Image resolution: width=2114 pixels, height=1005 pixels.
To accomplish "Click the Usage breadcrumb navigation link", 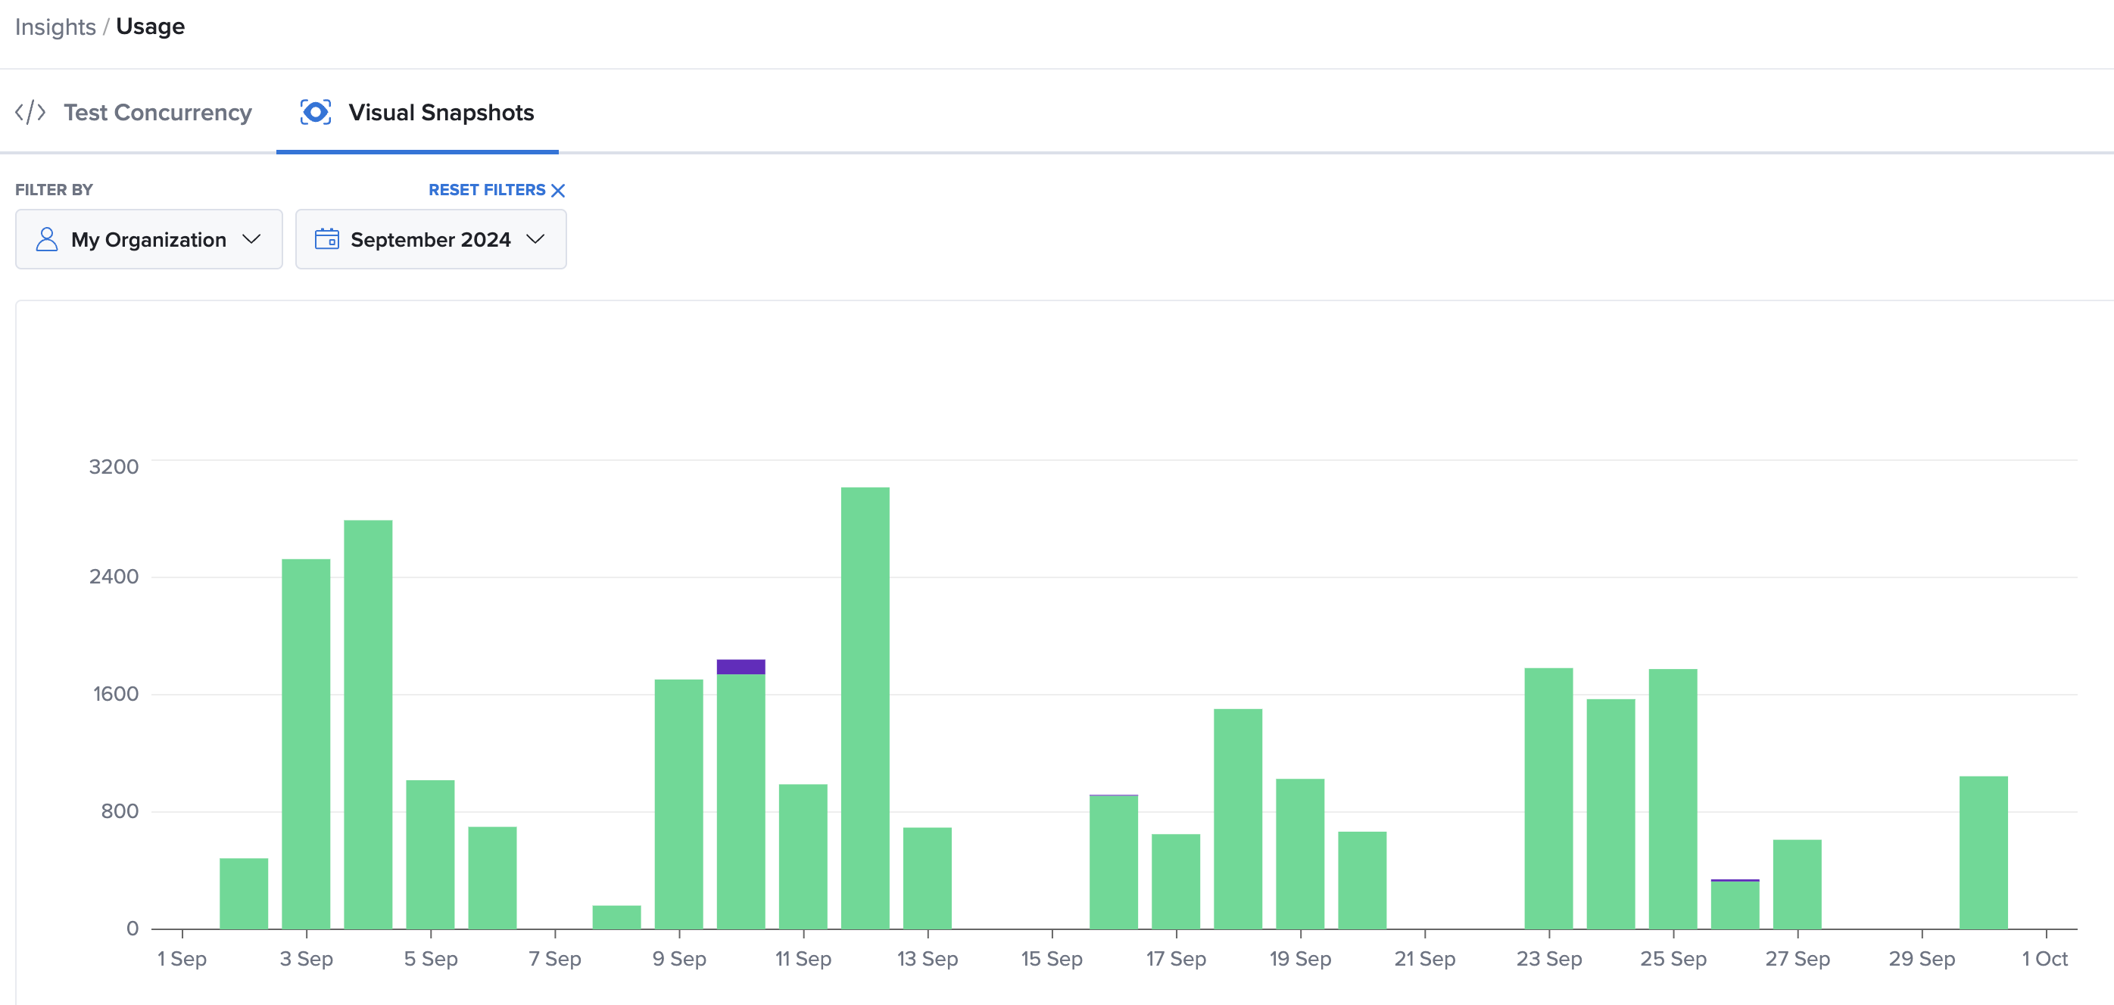I will coord(148,24).
